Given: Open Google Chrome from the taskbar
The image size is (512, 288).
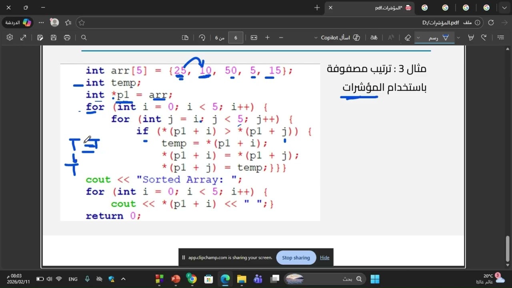Looking at the screenshot, I should click(192, 279).
